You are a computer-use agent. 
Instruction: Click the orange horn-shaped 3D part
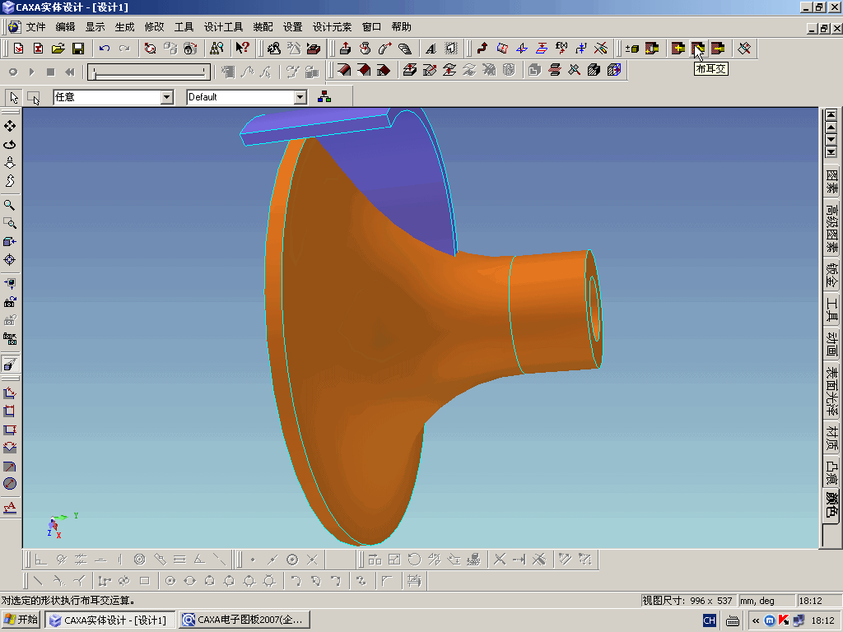376,333
